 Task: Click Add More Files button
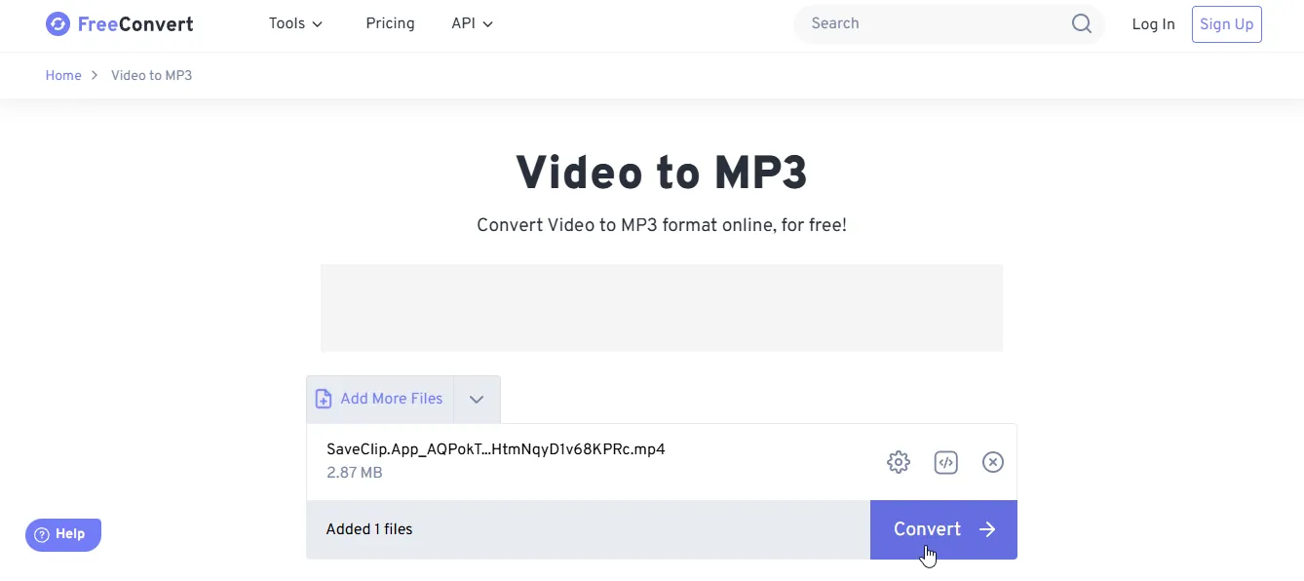coord(380,399)
